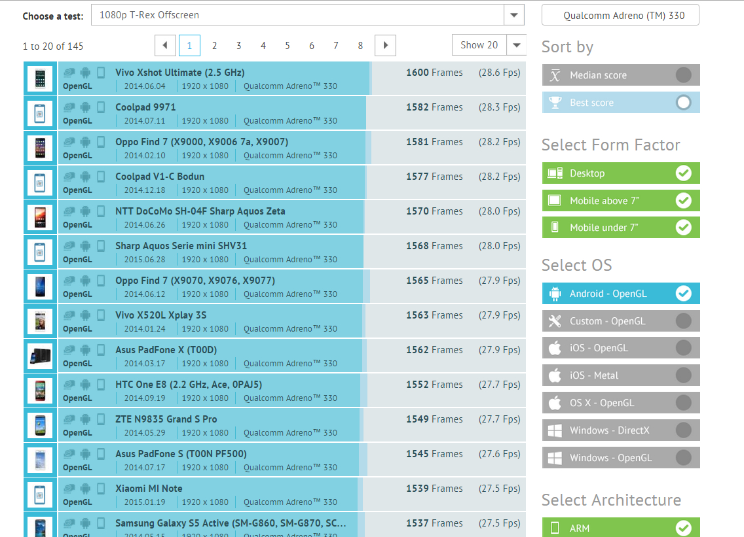Click the Vivo Xshot Ultimate phone thumbnail
Screen dimensions: 744x537
pos(41,78)
